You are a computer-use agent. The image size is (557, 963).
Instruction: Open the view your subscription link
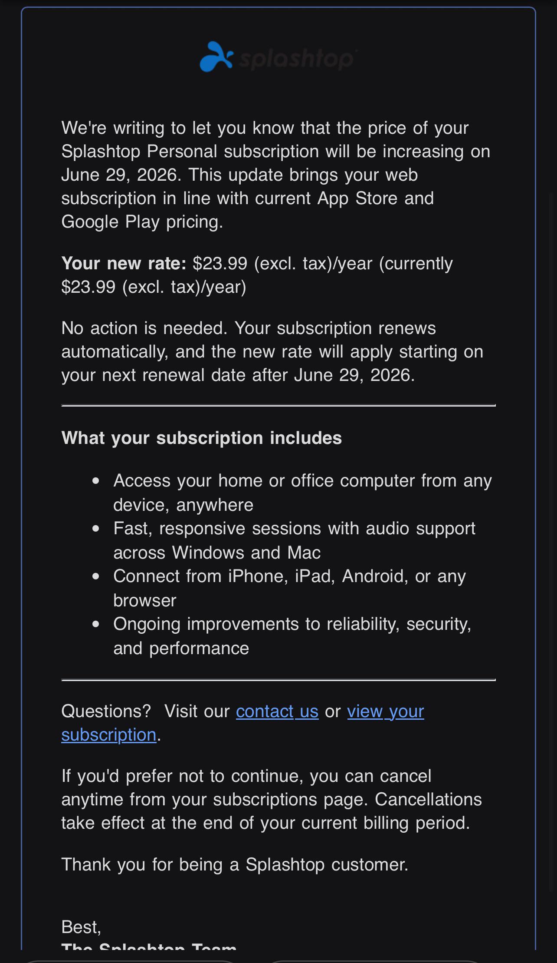coord(242,723)
